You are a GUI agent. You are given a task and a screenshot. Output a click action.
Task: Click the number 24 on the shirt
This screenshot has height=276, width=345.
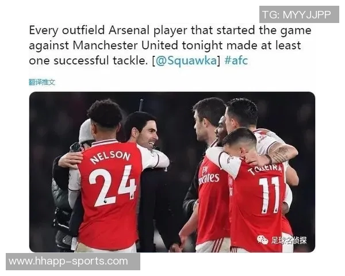click(112, 186)
